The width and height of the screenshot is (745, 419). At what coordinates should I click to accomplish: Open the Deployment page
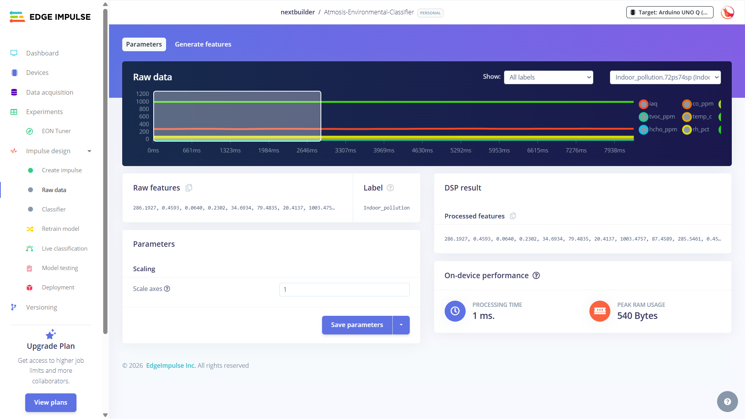58,287
